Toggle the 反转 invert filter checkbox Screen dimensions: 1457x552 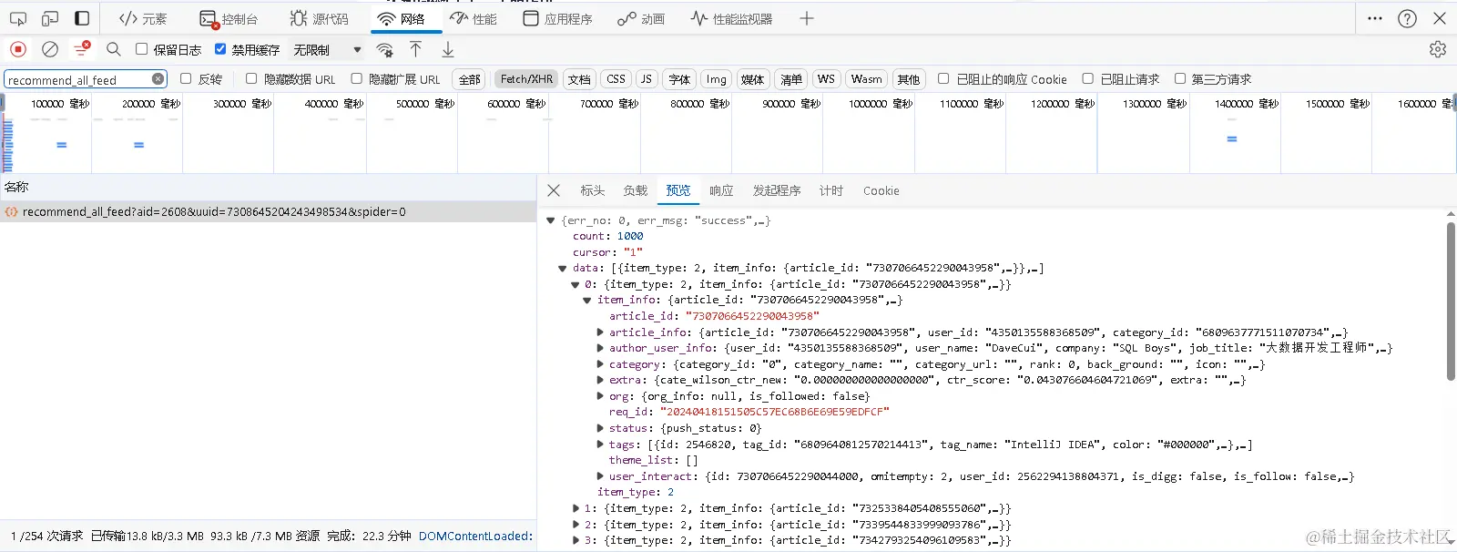click(x=186, y=78)
